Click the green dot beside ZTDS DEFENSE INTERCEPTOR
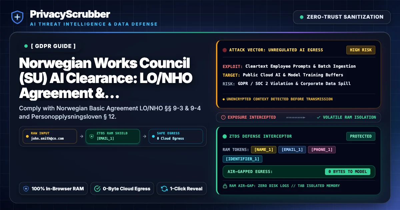Viewport: 400px width, 210px height. point(225,136)
